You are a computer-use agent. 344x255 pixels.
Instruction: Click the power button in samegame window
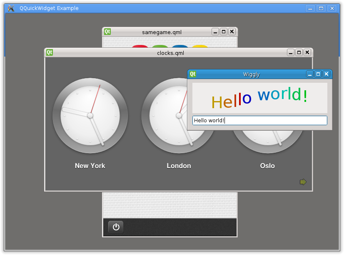[116, 227]
